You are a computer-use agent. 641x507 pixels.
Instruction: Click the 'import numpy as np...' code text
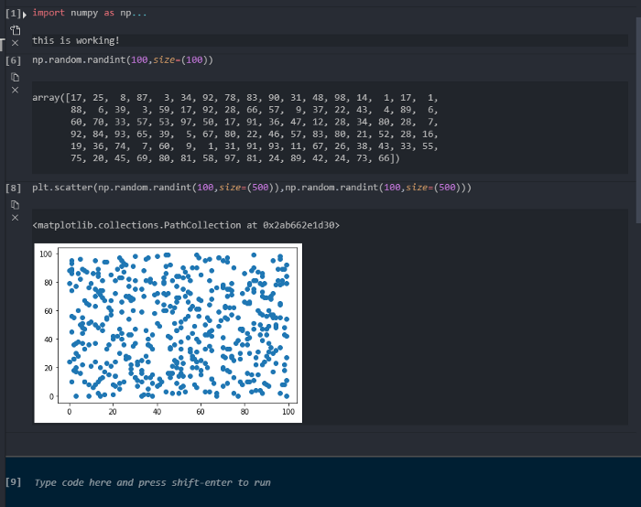(x=87, y=14)
